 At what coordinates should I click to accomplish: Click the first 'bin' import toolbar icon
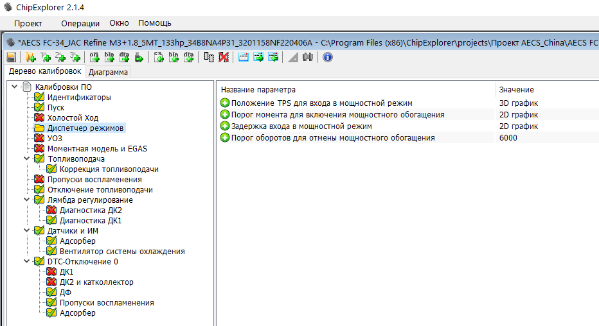click(x=109, y=57)
